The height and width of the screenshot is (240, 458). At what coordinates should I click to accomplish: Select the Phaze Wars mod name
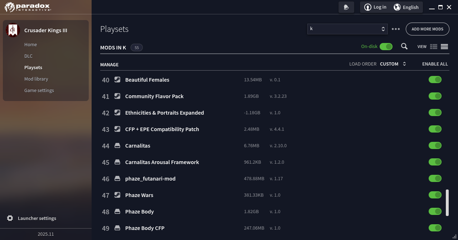point(139,195)
